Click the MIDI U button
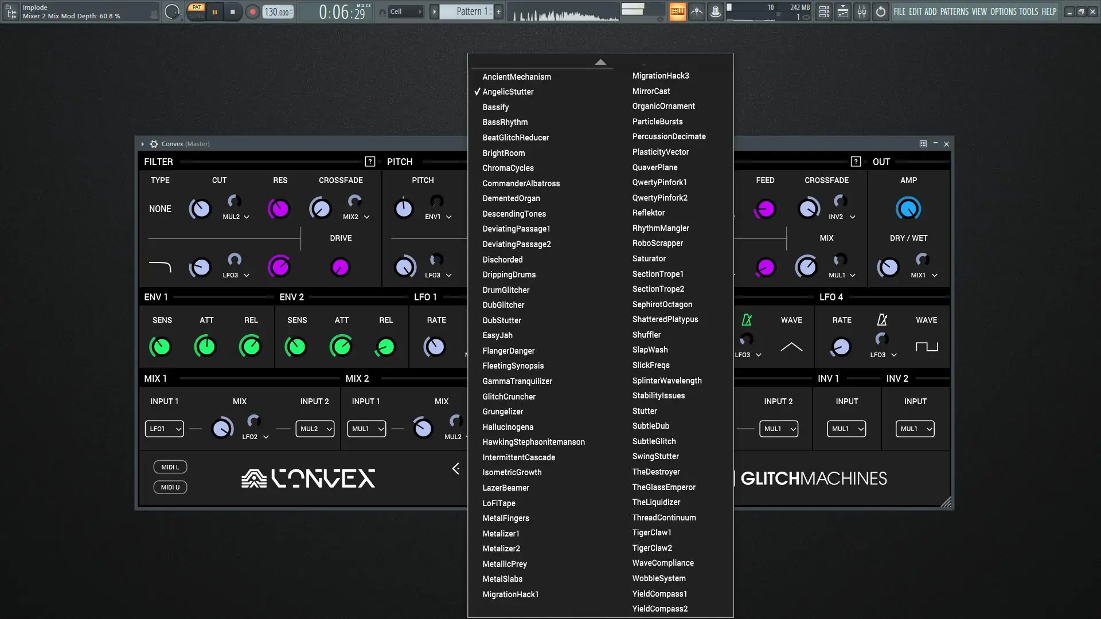The height and width of the screenshot is (619, 1101). click(170, 487)
